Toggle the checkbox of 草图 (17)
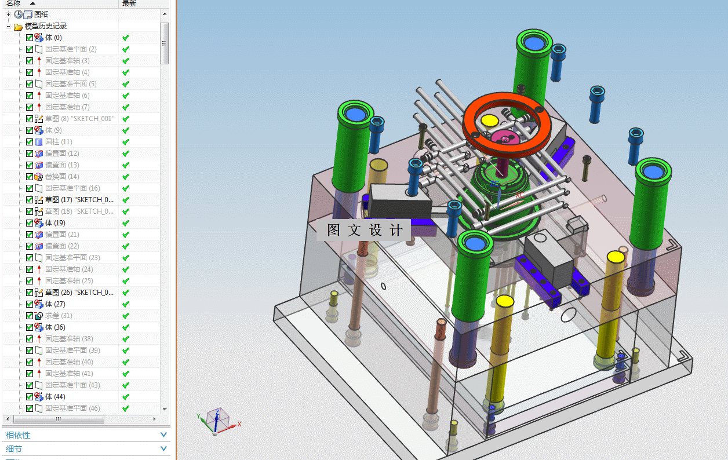Viewport: 728px width, 460px height. coord(30,200)
